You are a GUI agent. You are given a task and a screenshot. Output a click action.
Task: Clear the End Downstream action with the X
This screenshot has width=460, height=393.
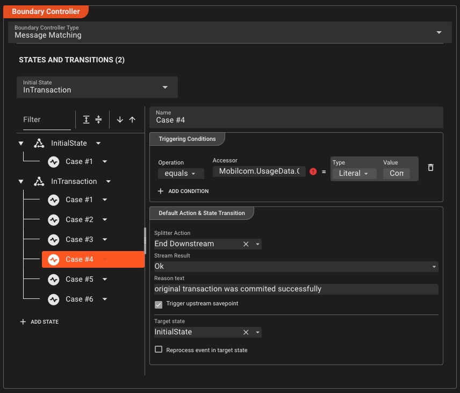[246, 244]
